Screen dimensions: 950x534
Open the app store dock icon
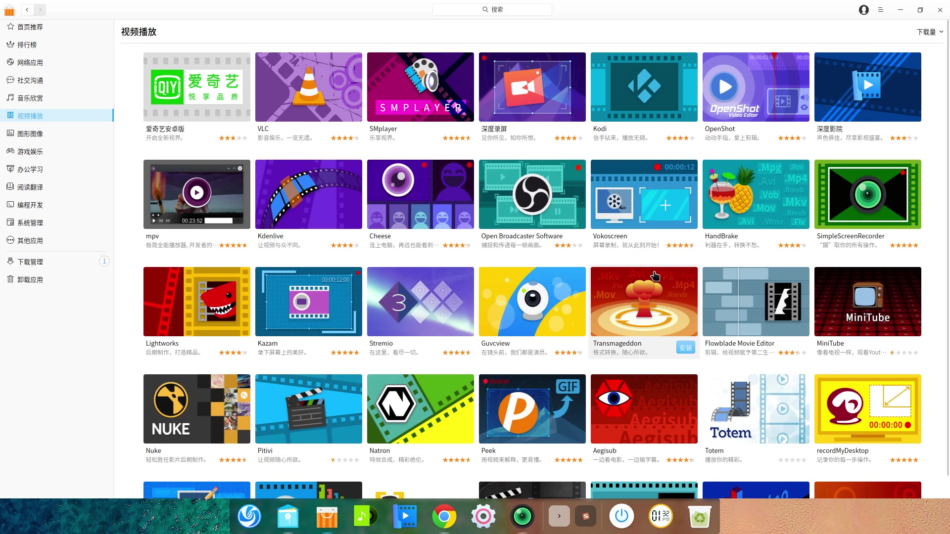coord(327,517)
